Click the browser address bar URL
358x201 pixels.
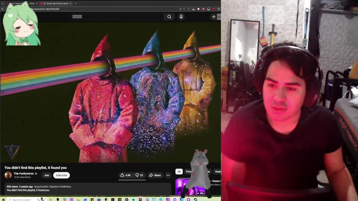[x=45, y=9]
